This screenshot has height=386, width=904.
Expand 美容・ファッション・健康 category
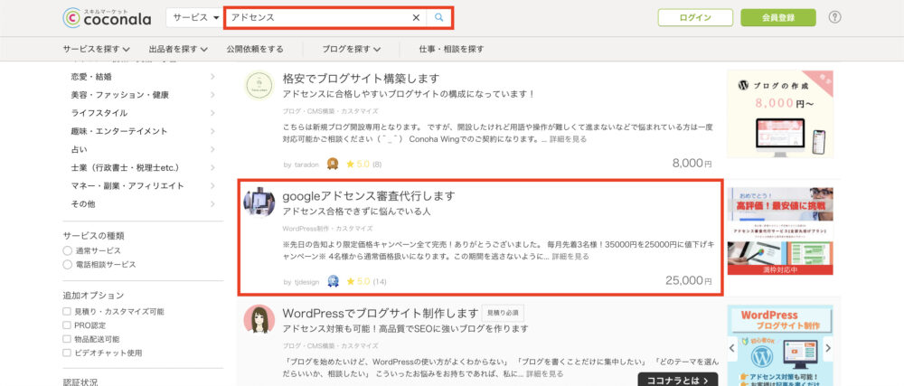pos(143,95)
